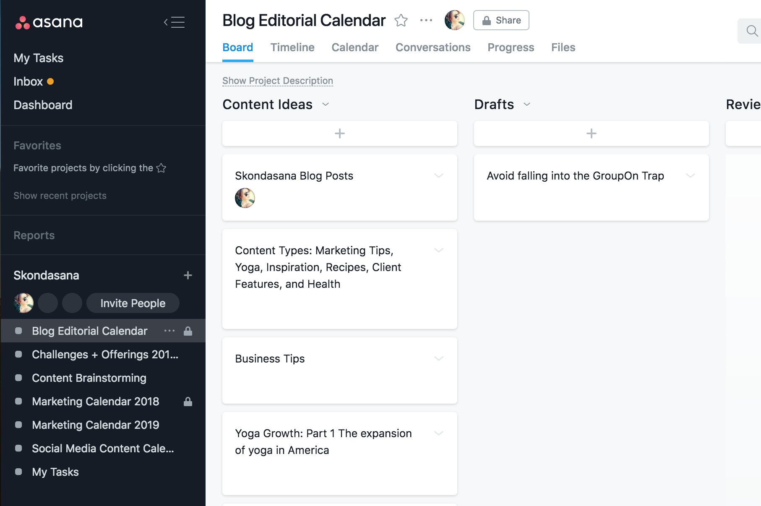The image size is (761, 506).
Task: Expand the Drafts column menu
Action: [527, 104]
